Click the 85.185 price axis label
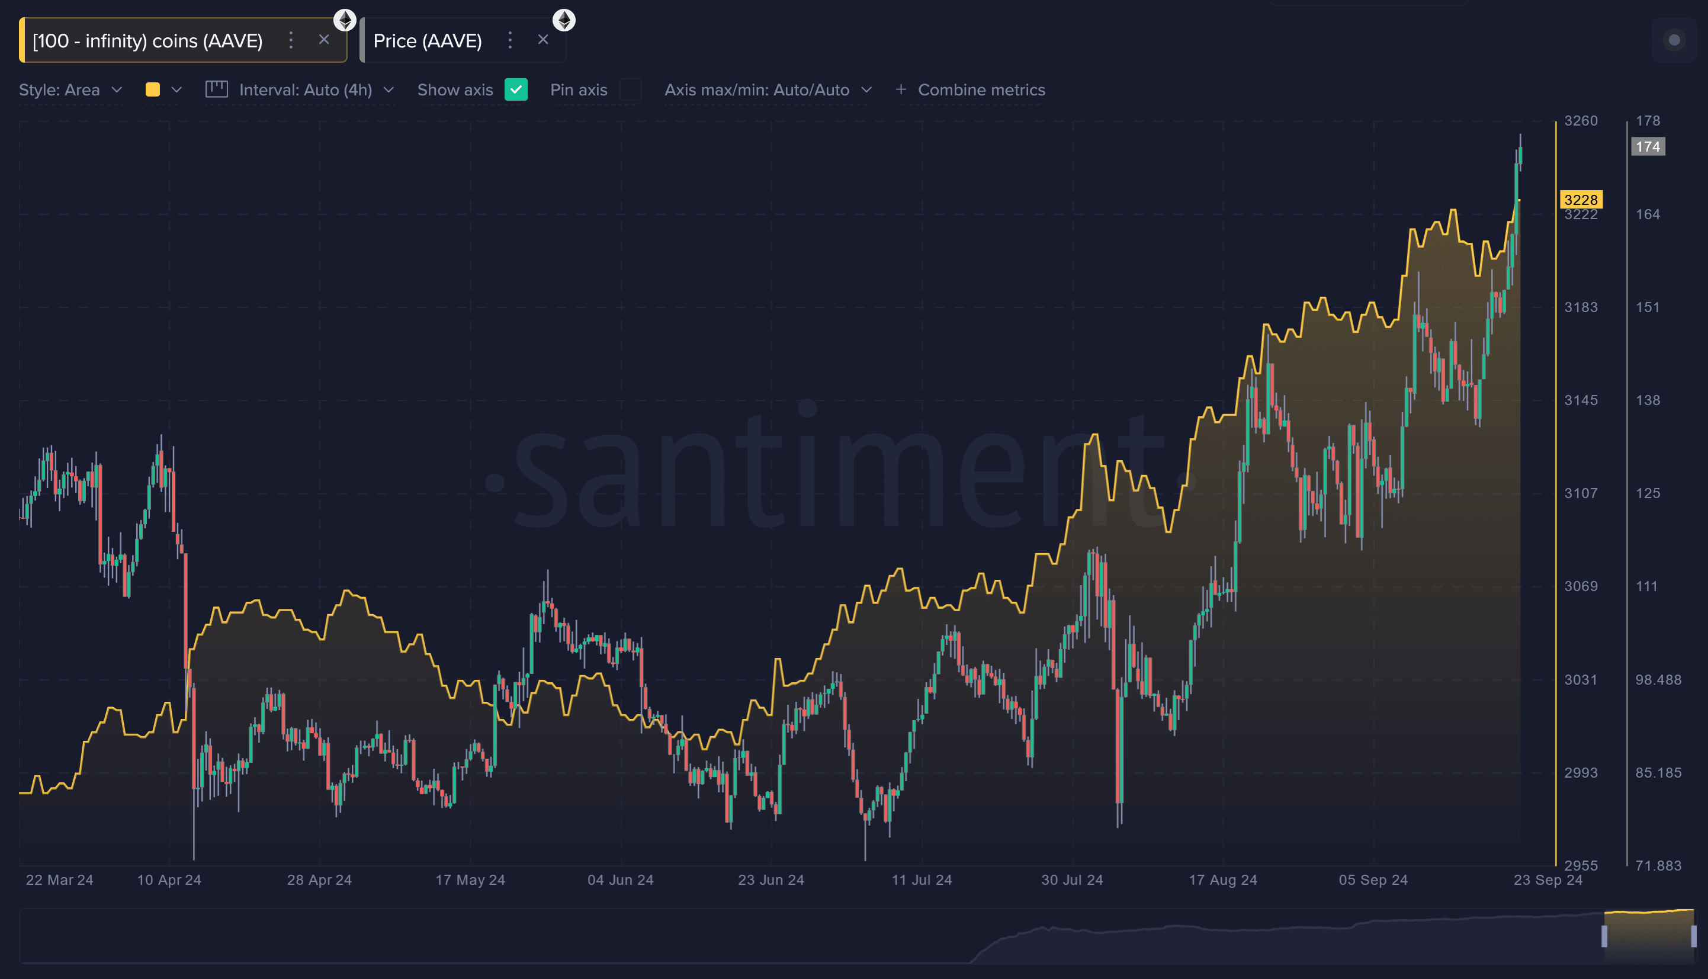This screenshot has height=979, width=1708. coord(1658,772)
